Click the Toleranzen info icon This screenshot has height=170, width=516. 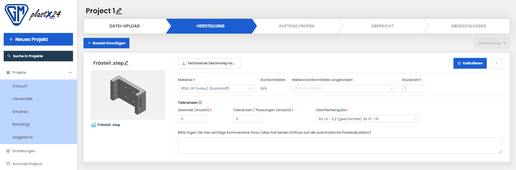coord(200,103)
